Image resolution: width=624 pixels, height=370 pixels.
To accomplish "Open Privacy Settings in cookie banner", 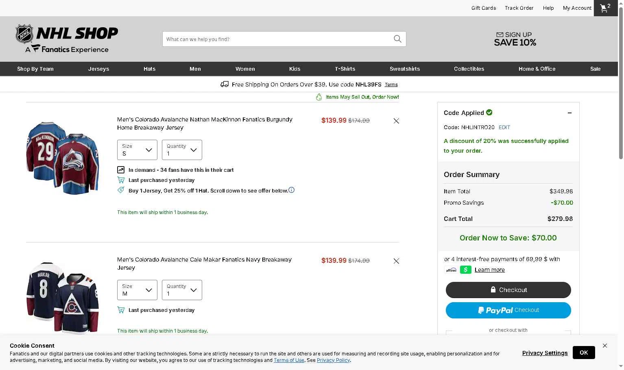I will coord(545,353).
